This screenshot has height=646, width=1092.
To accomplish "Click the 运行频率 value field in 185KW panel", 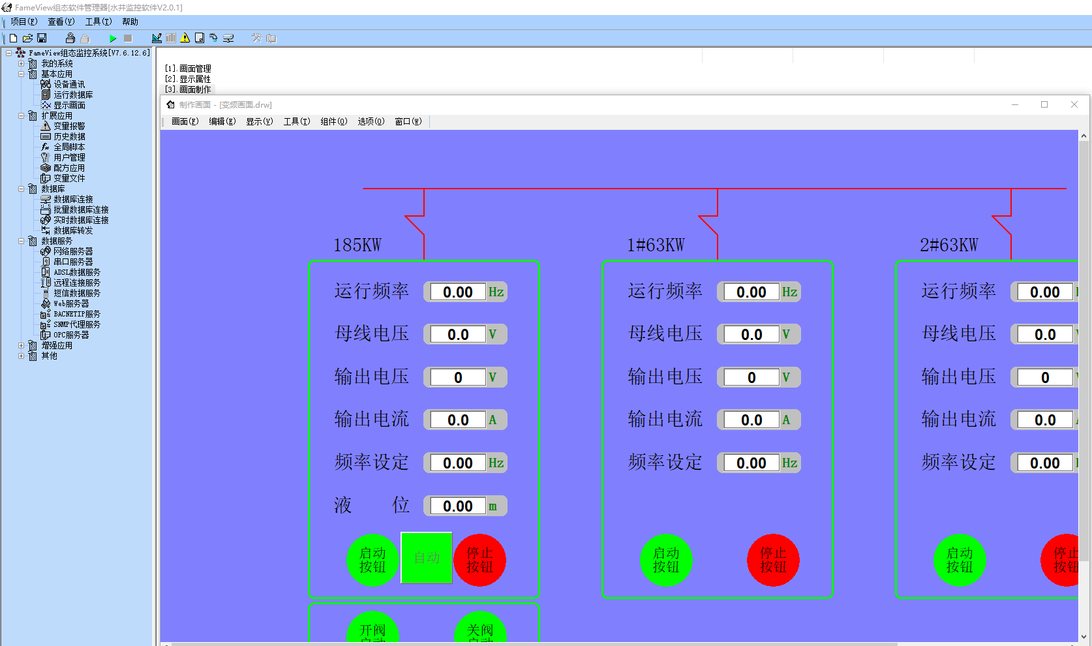I will click(457, 292).
